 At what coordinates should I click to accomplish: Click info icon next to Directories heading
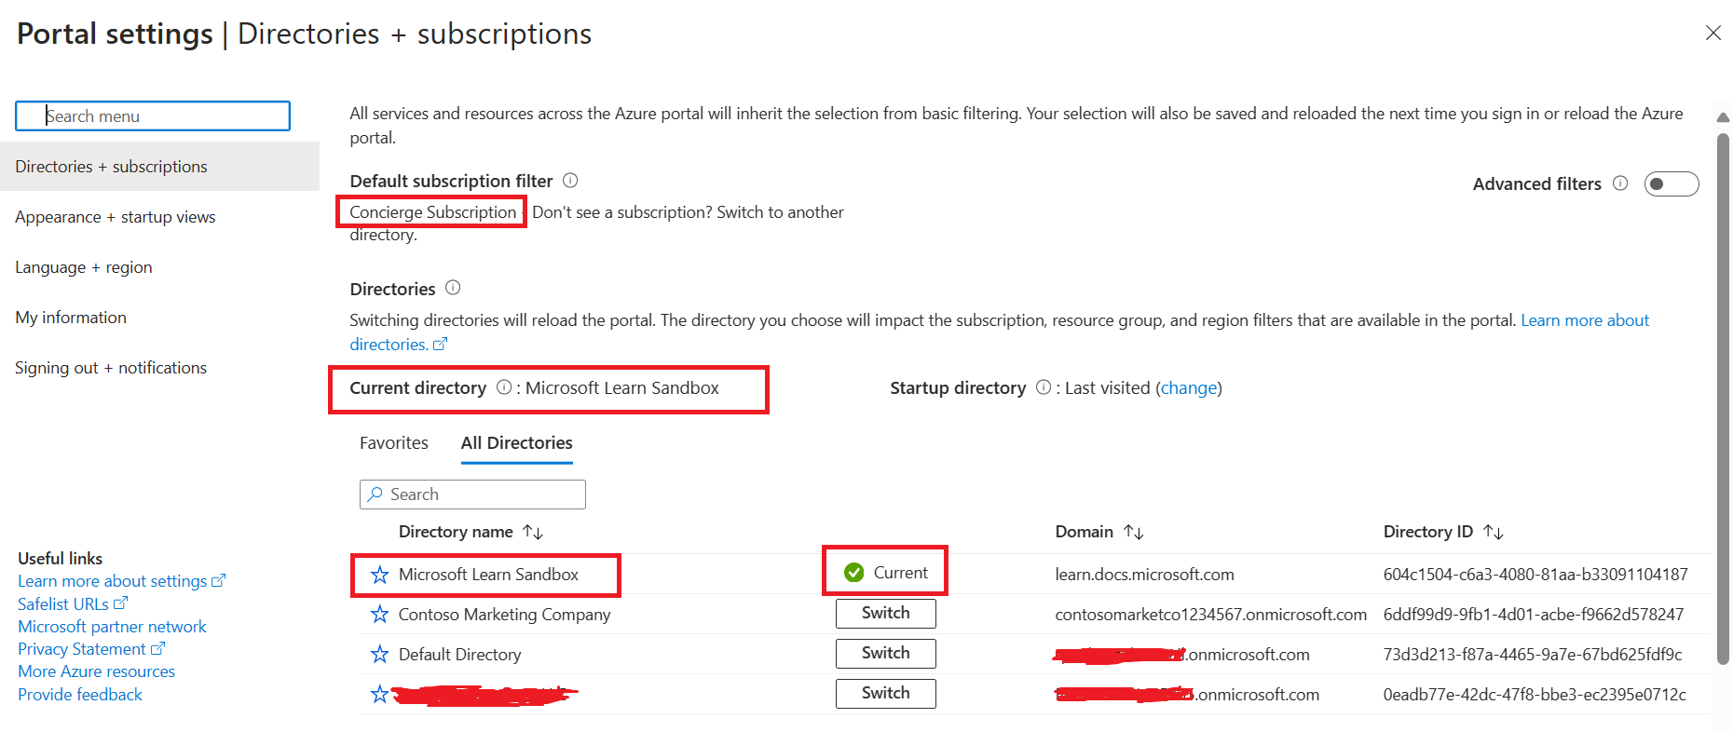pos(453,288)
